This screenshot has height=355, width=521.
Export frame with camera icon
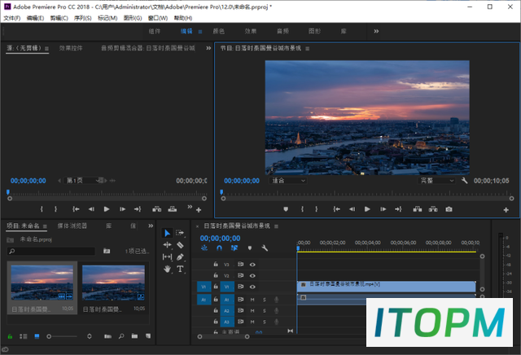[x=449, y=209]
